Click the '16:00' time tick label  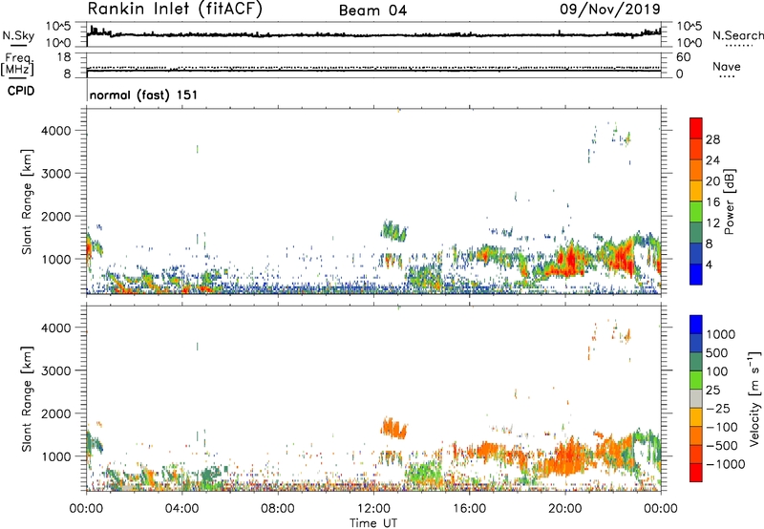(x=469, y=509)
